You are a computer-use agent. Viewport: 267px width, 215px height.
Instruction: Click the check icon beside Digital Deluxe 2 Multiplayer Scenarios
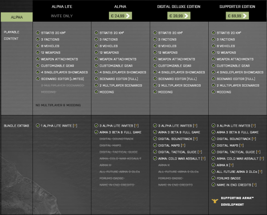(x=155, y=85)
